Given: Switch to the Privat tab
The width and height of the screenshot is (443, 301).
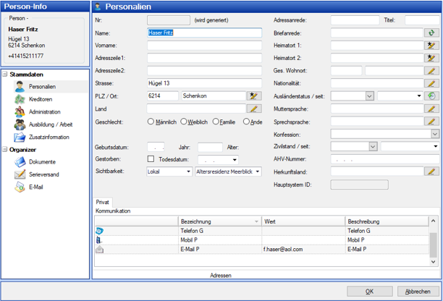Looking at the screenshot, I should (x=102, y=203).
